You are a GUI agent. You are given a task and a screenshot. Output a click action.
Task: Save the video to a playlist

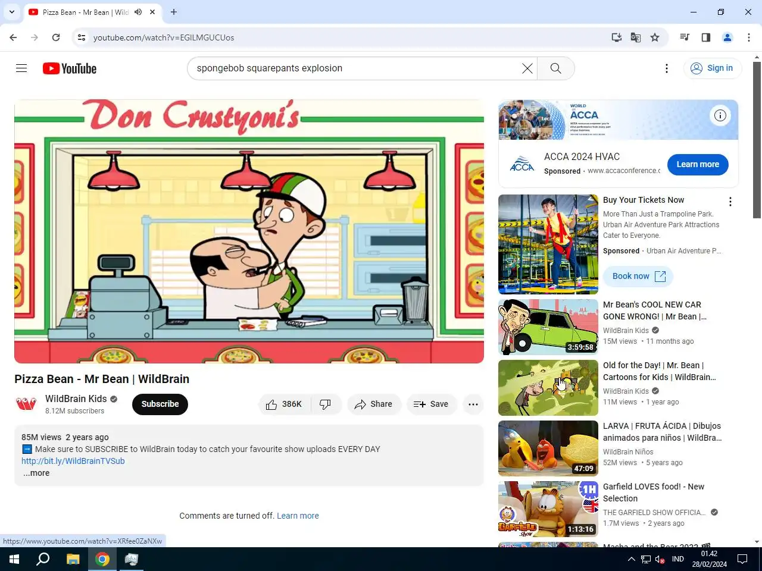coord(431,404)
